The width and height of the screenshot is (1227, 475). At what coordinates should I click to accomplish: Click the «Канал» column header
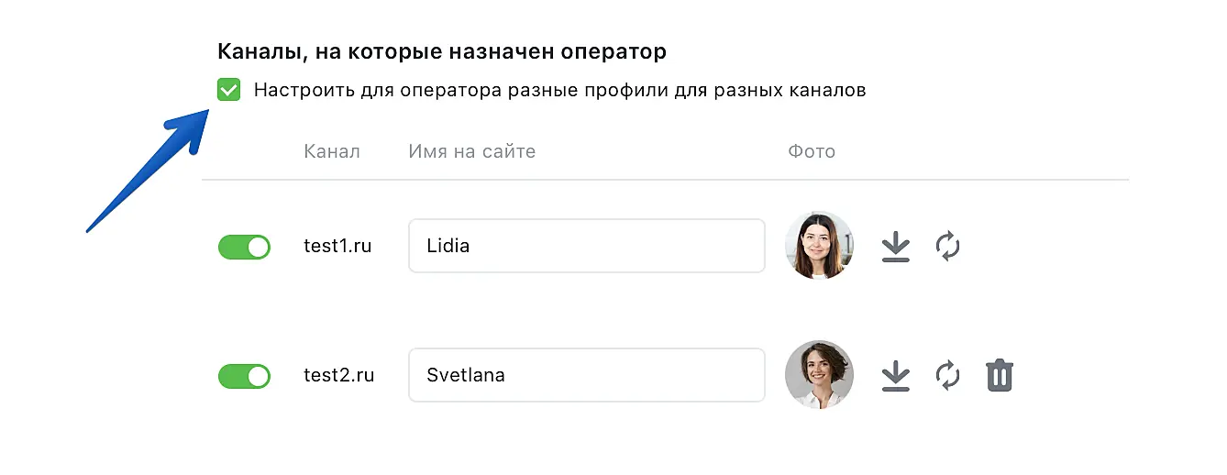331,151
